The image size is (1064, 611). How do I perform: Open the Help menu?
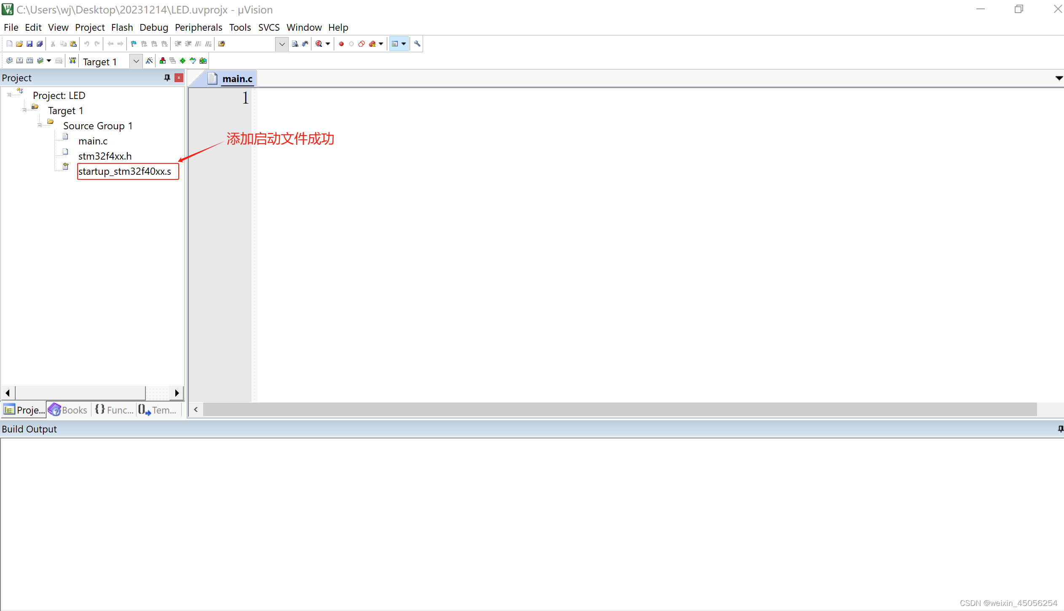pos(338,27)
